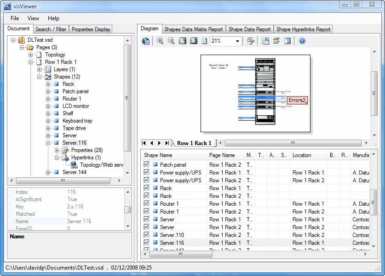Uncheck the Server.110 row checkbox
Image resolution: width=385 pixels, height=276 pixels.
pyautogui.click(x=147, y=235)
